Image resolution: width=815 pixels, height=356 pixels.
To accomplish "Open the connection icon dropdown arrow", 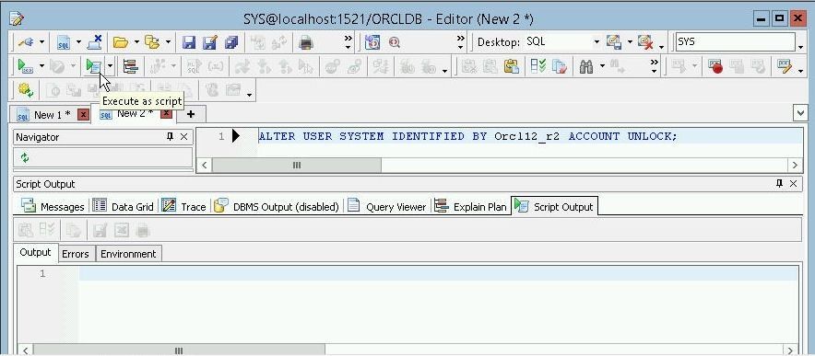I will pos(41,42).
